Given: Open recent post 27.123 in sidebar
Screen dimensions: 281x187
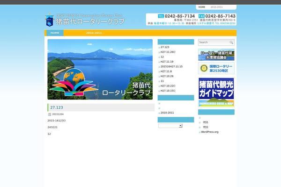Looking at the screenshot, I should (165, 47).
